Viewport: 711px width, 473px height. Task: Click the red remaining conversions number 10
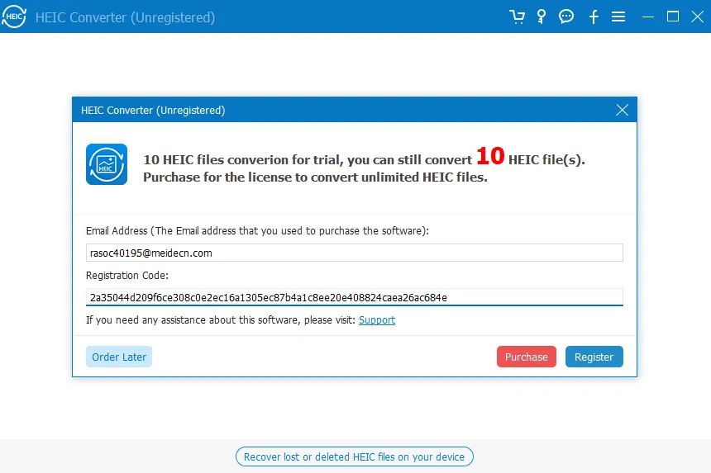point(490,157)
